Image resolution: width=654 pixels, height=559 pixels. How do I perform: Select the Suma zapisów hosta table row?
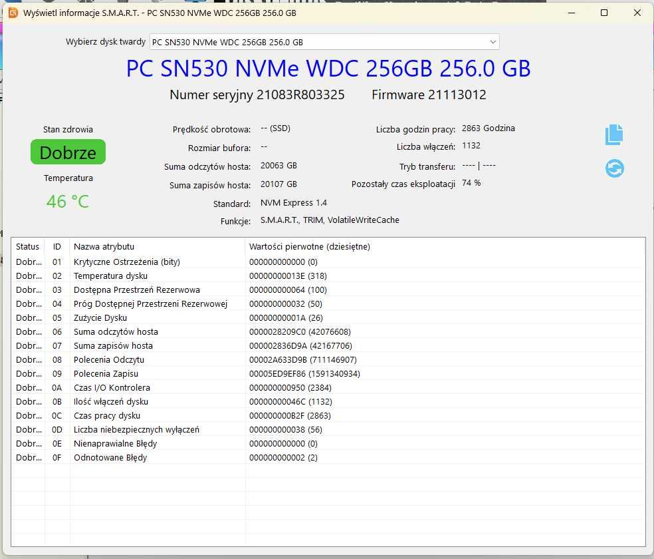pos(328,345)
